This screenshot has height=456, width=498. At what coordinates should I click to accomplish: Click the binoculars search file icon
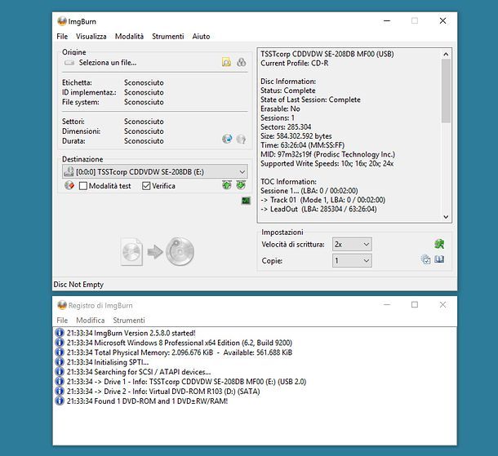(242, 62)
